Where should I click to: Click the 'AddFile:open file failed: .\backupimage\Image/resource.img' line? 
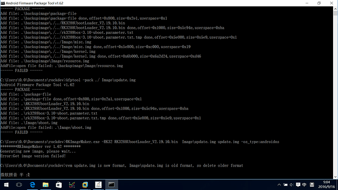(x=62, y=66)
